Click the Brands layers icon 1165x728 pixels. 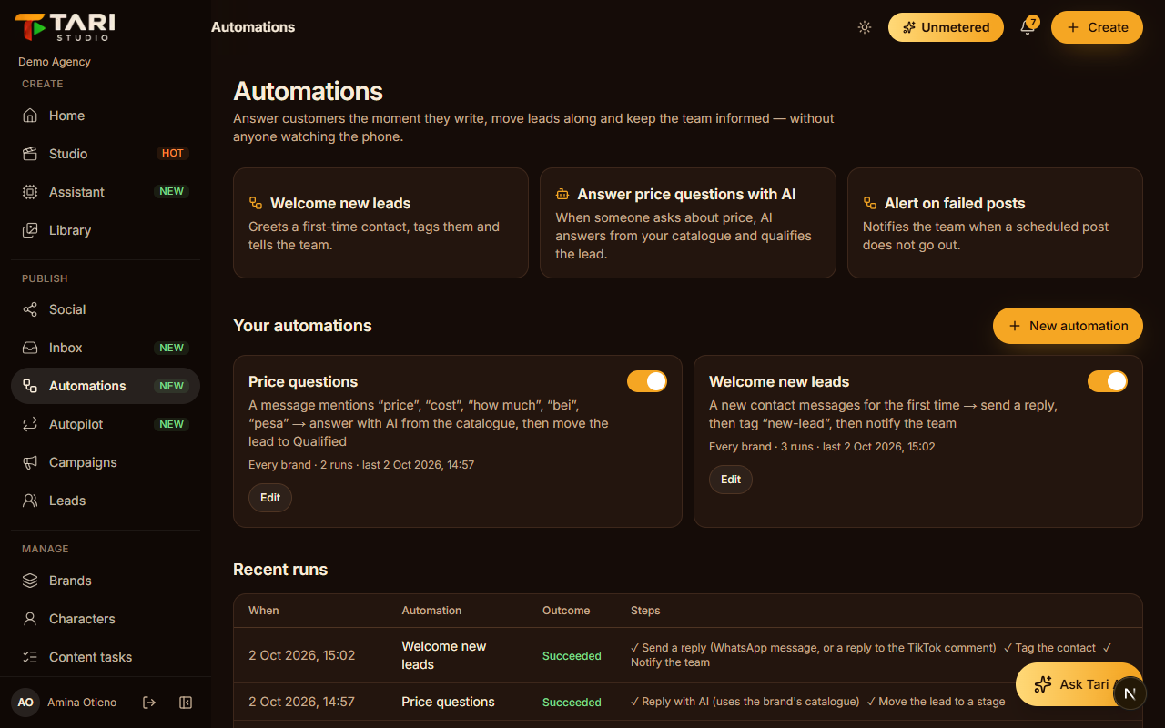[30, 581]
